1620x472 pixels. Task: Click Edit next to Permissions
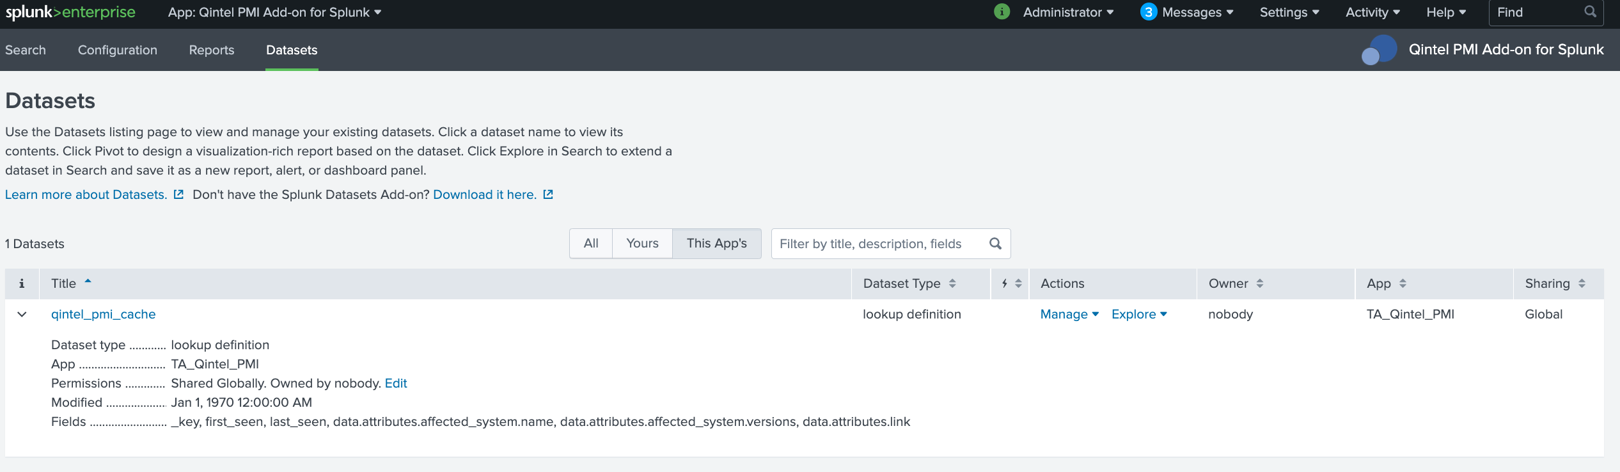point(396,383)
